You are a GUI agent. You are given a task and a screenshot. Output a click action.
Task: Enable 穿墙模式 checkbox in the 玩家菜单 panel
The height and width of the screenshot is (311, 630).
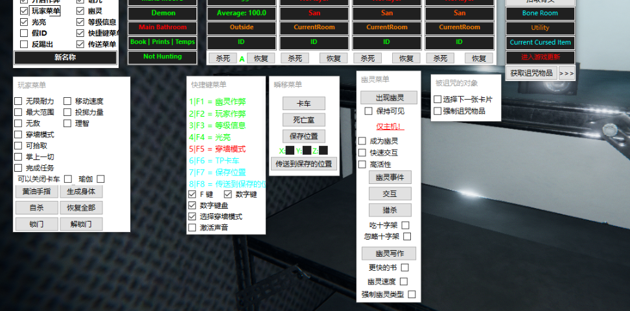(x=18, y=135)
